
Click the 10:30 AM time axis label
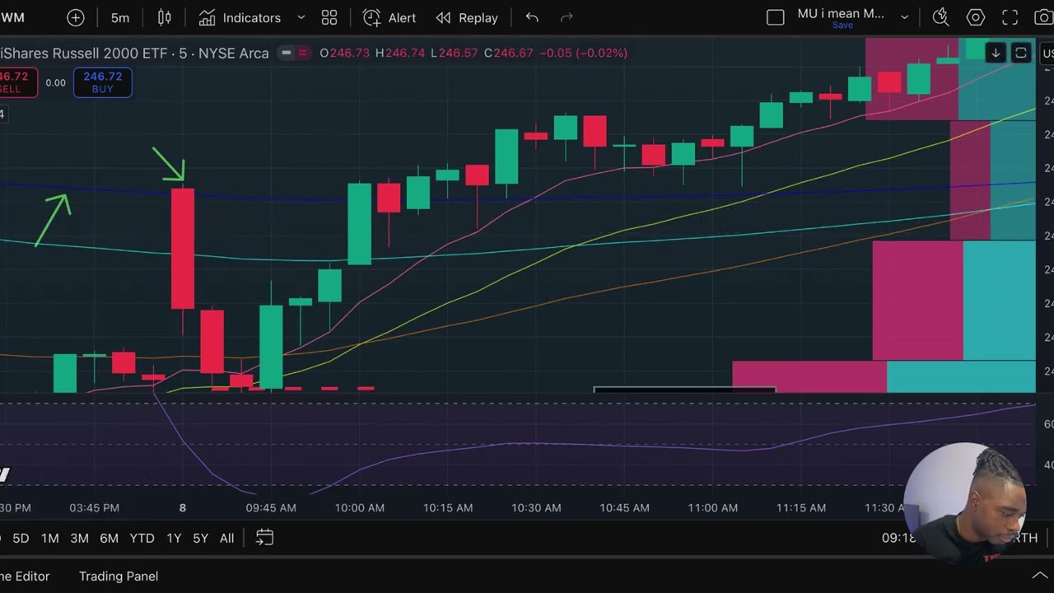(536, 507)
